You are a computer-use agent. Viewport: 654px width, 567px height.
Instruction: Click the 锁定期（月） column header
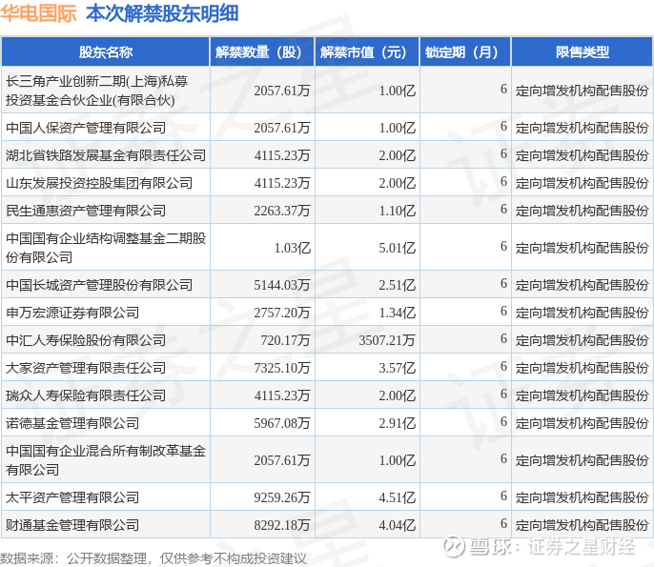pyautogui.click(x=465, y=51)
